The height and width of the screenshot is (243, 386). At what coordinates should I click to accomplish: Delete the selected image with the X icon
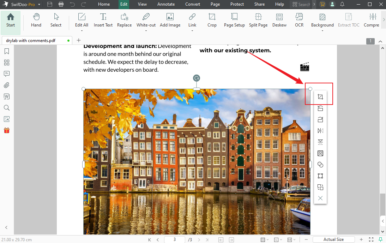[x=320, y=198]
